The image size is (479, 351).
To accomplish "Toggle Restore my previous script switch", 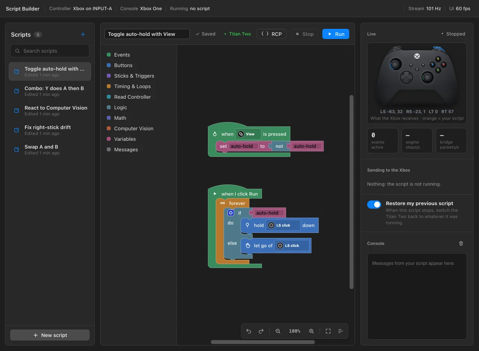I will tap(374, 205).
